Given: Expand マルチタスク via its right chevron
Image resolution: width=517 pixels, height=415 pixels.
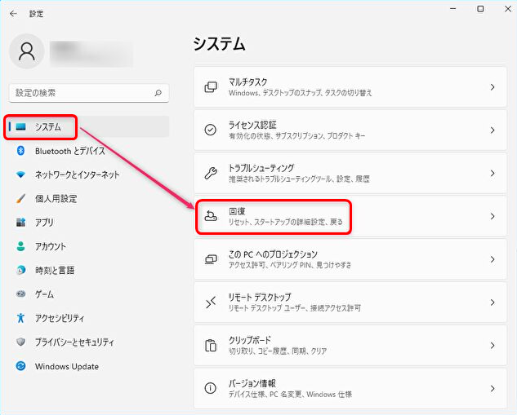Looking at the screenshot, I should pos(492,87).
